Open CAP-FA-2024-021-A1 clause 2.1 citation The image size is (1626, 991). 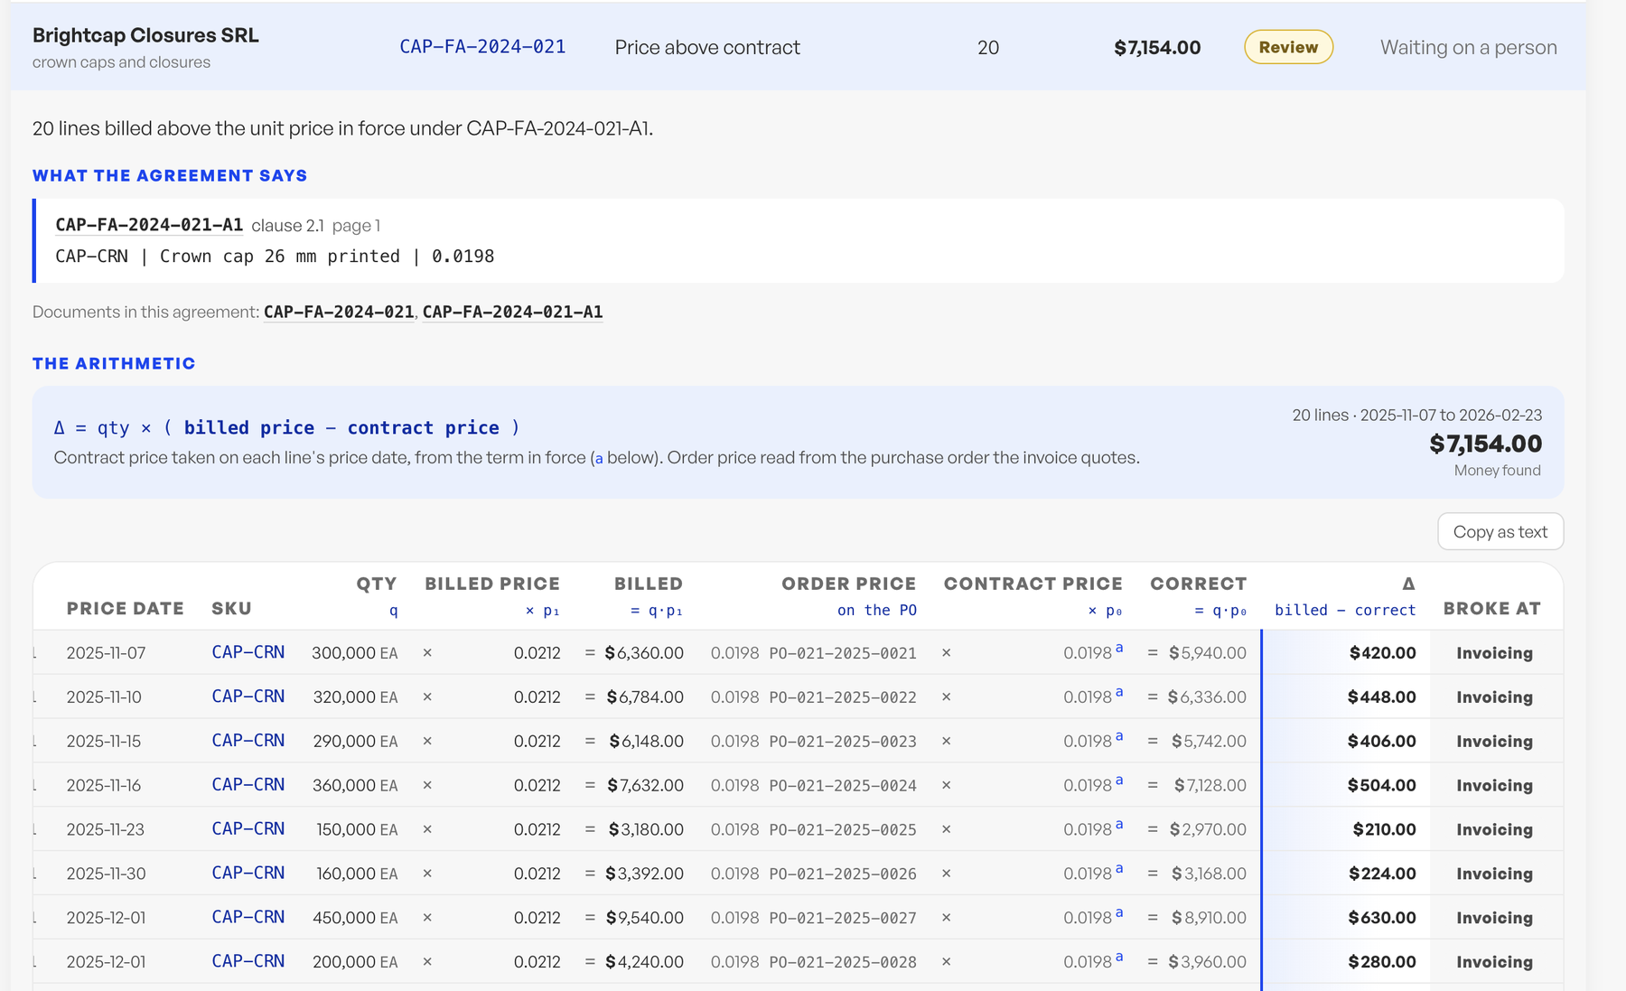coord(149,225)
